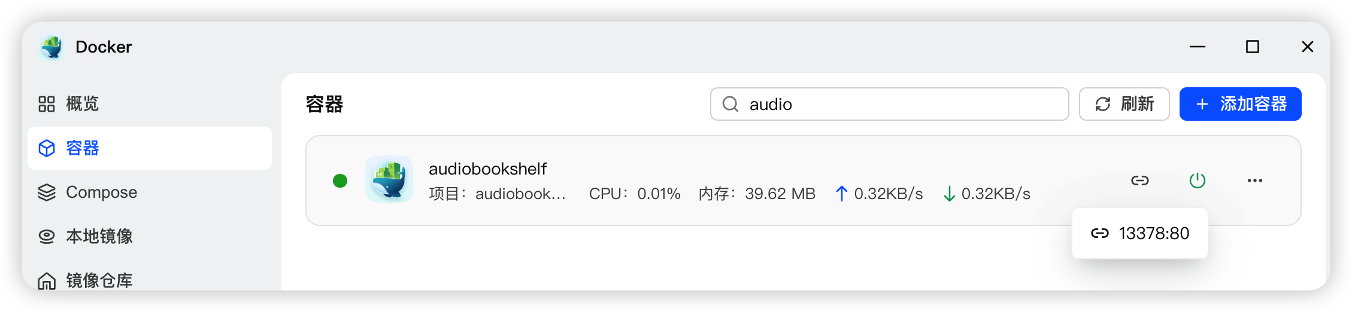The image size is (1352, 312).
Task: Click the upload speed arrow icon
Action: click(841, 194)
